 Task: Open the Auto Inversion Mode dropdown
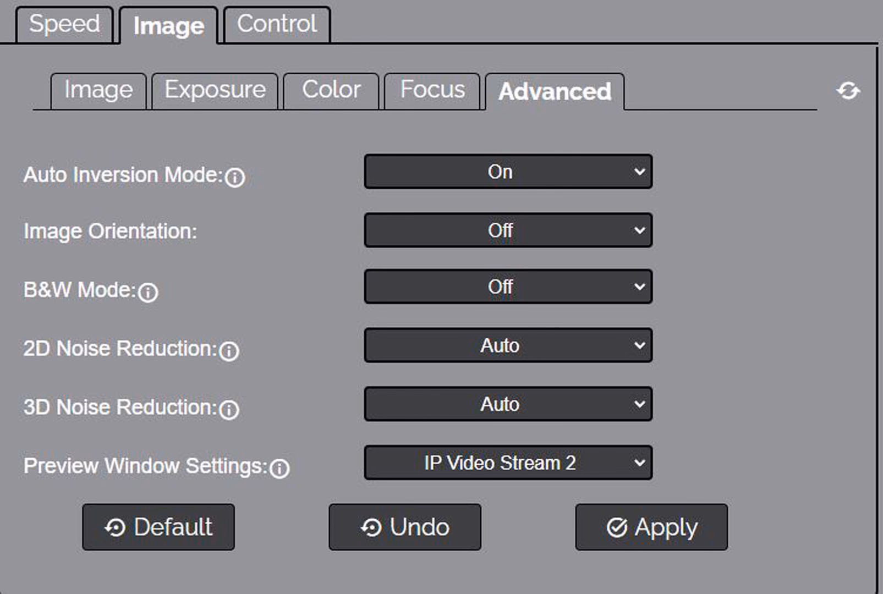508,172
